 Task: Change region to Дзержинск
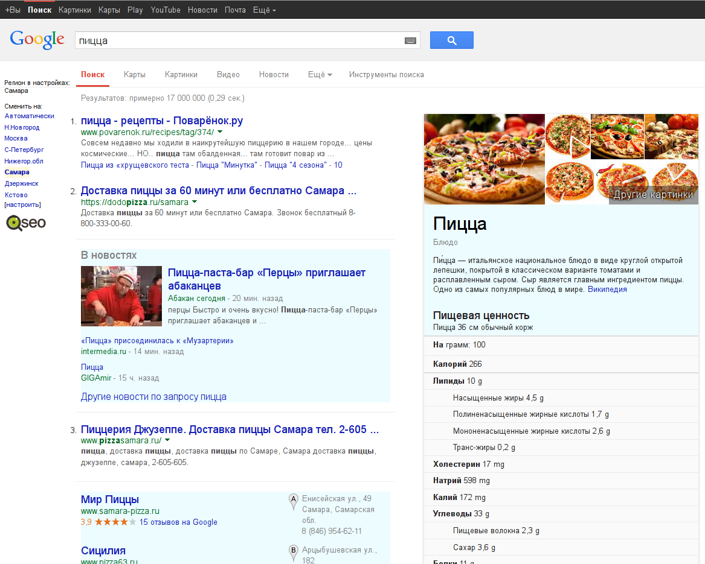click(x=22, y=183)
